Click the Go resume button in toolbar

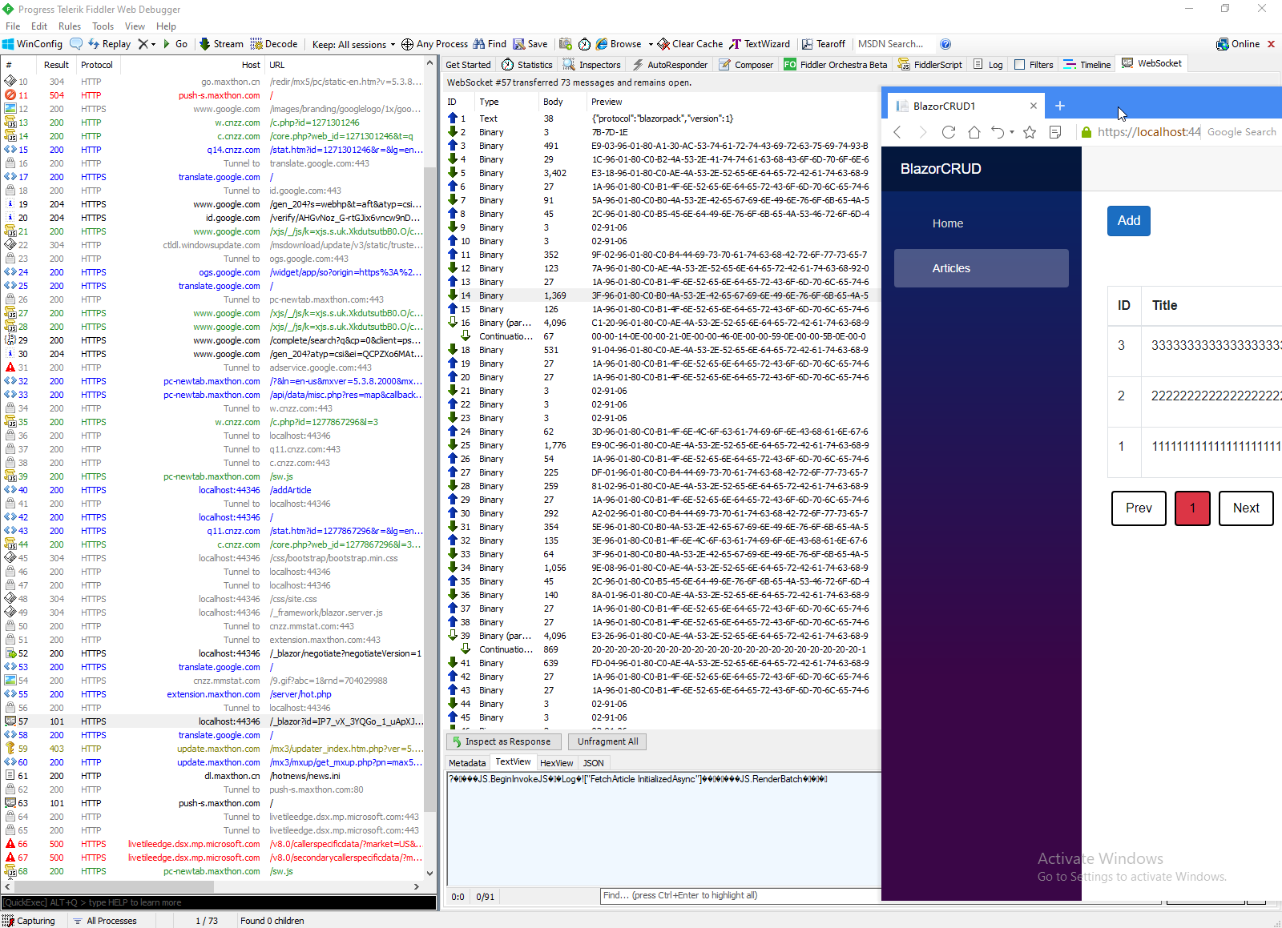tap(175, 44)
